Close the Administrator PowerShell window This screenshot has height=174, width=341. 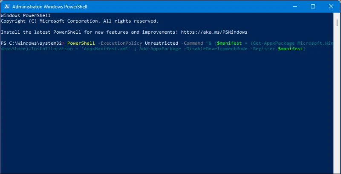click(x=331, y=6)
